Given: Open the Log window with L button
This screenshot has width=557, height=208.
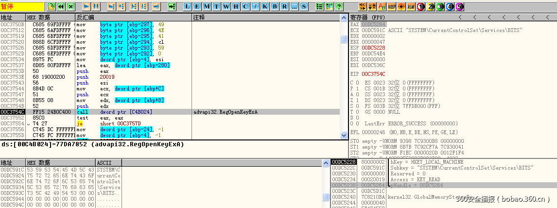Looking at the screenshot, I should 188,6.
